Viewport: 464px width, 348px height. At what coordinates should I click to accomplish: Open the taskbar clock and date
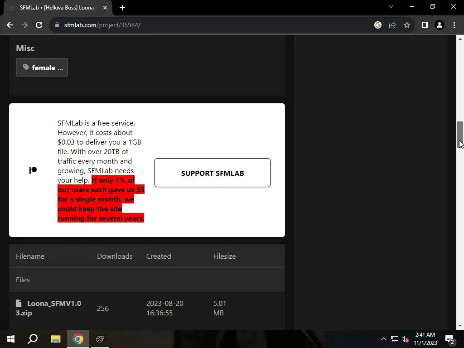[x=425, y=339]
